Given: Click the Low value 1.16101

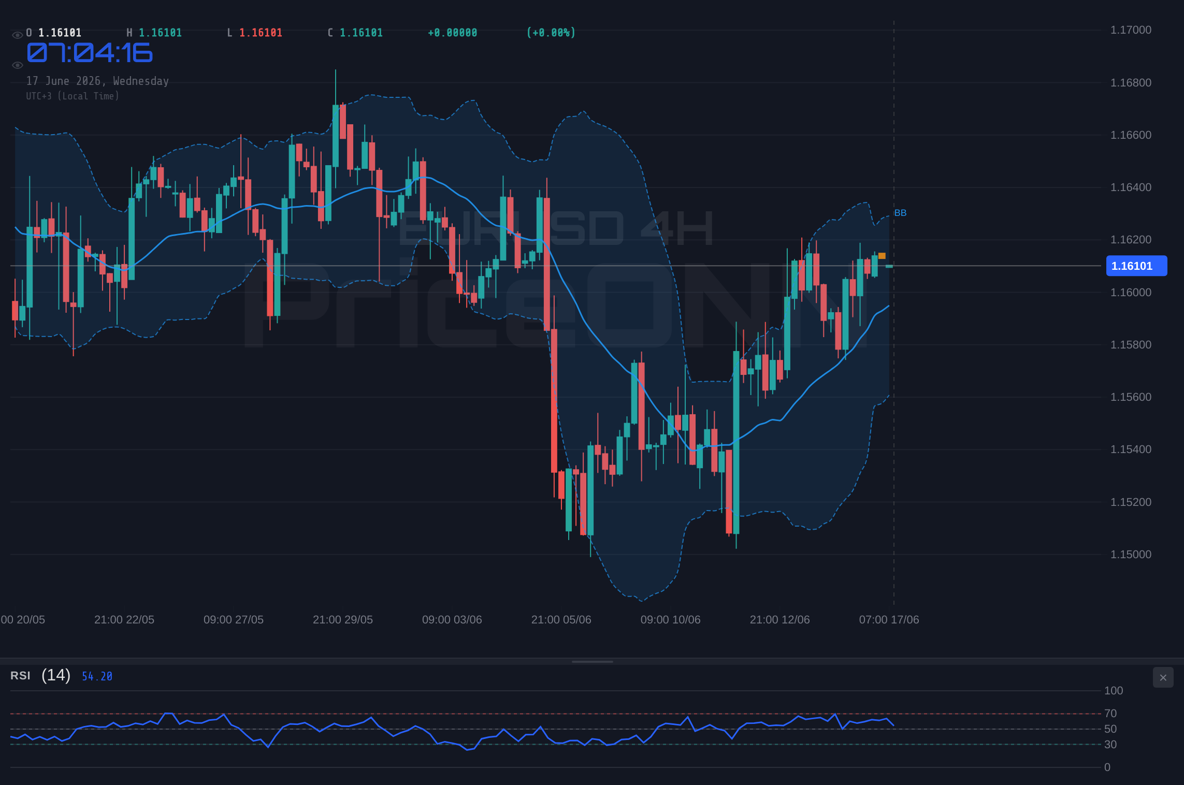Looking at the screenshot, I should 261,33.
